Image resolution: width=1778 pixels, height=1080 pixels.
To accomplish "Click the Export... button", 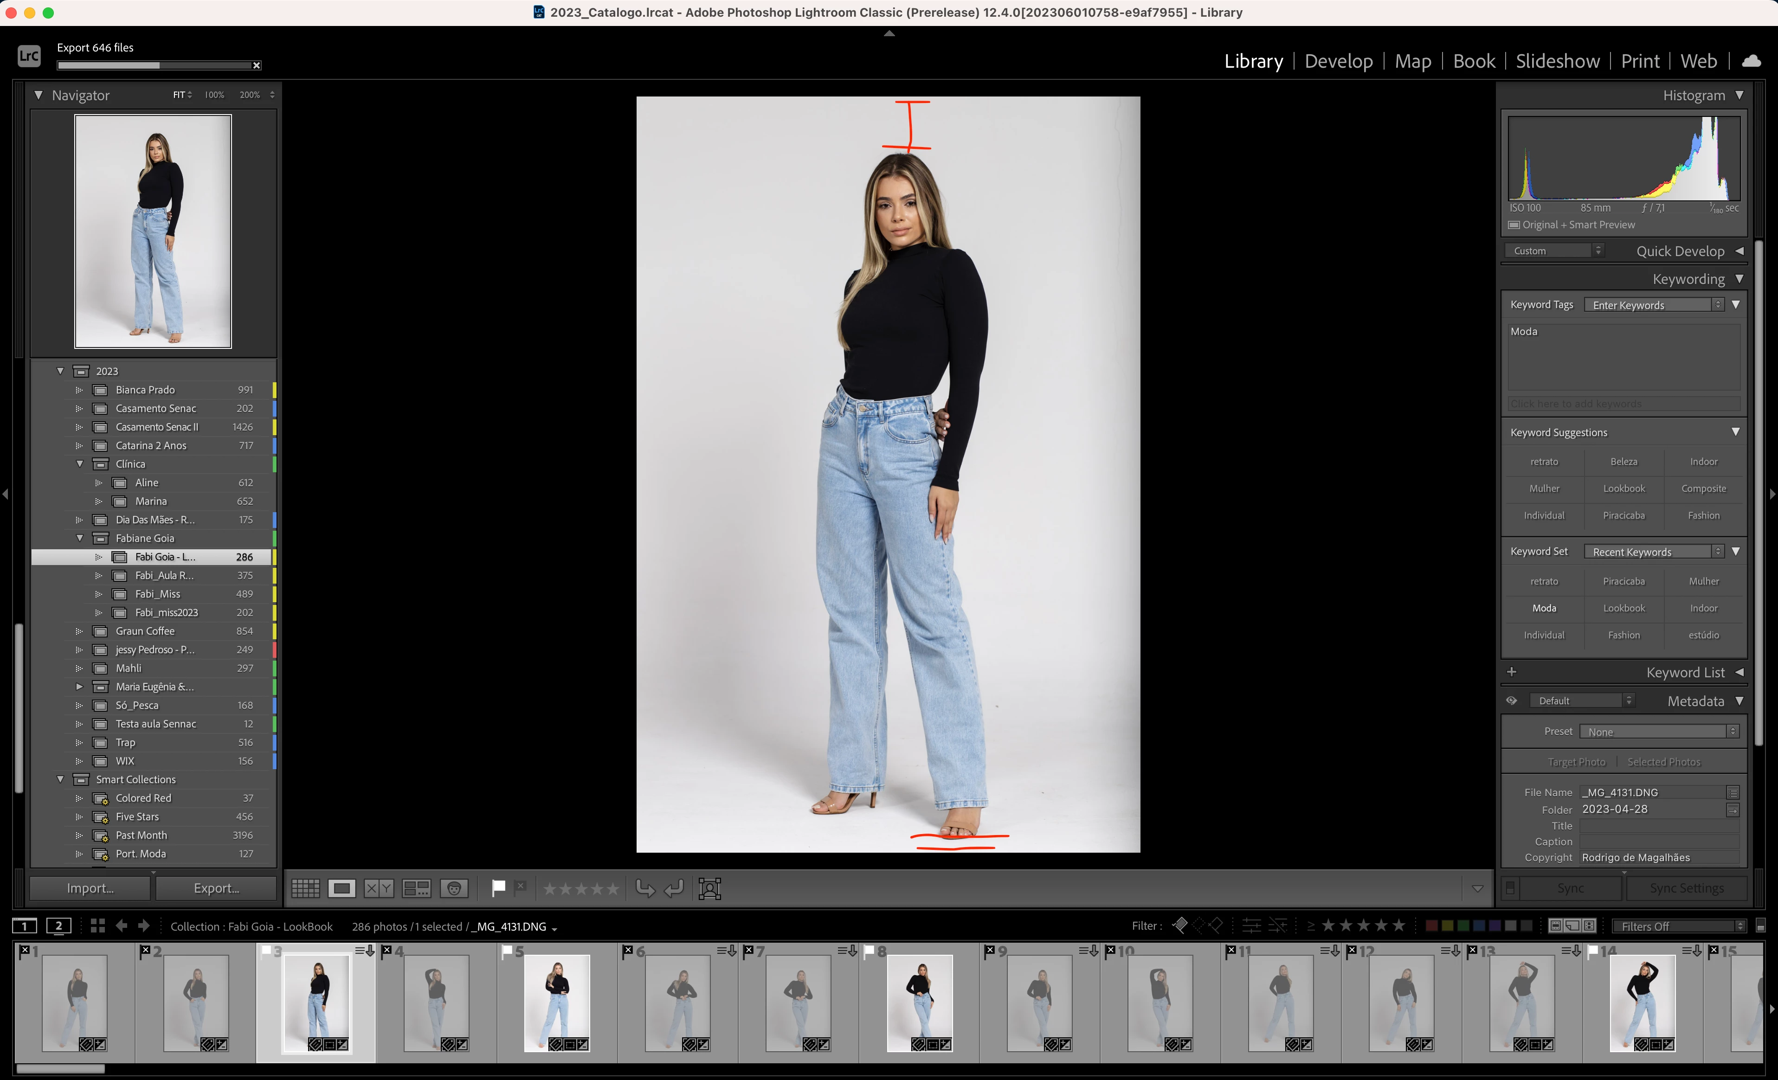I will pos(216,888).
